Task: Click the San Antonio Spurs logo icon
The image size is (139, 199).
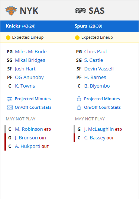Action: (x=80, y=10)
